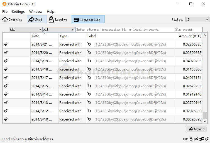Click confirmed checkmark for 2014/8/17 transaction
The height and width of the screenshot is (143, 210).
(x=6, y=77)
